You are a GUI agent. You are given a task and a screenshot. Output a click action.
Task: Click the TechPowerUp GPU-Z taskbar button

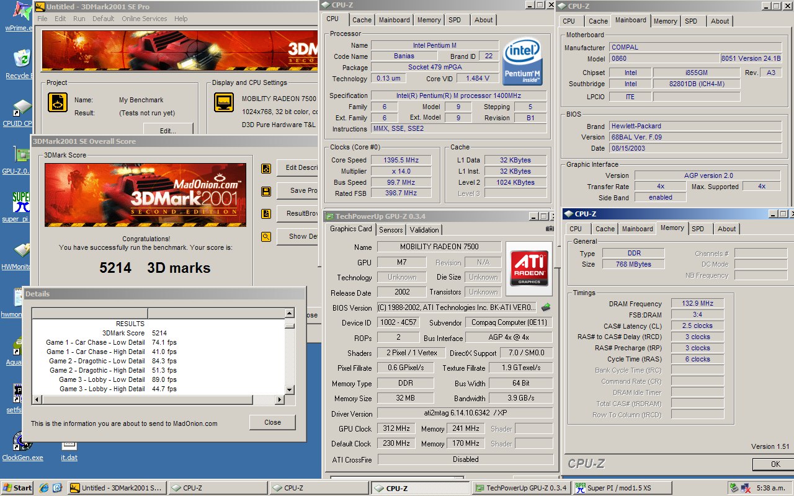(x=522, y=488)
